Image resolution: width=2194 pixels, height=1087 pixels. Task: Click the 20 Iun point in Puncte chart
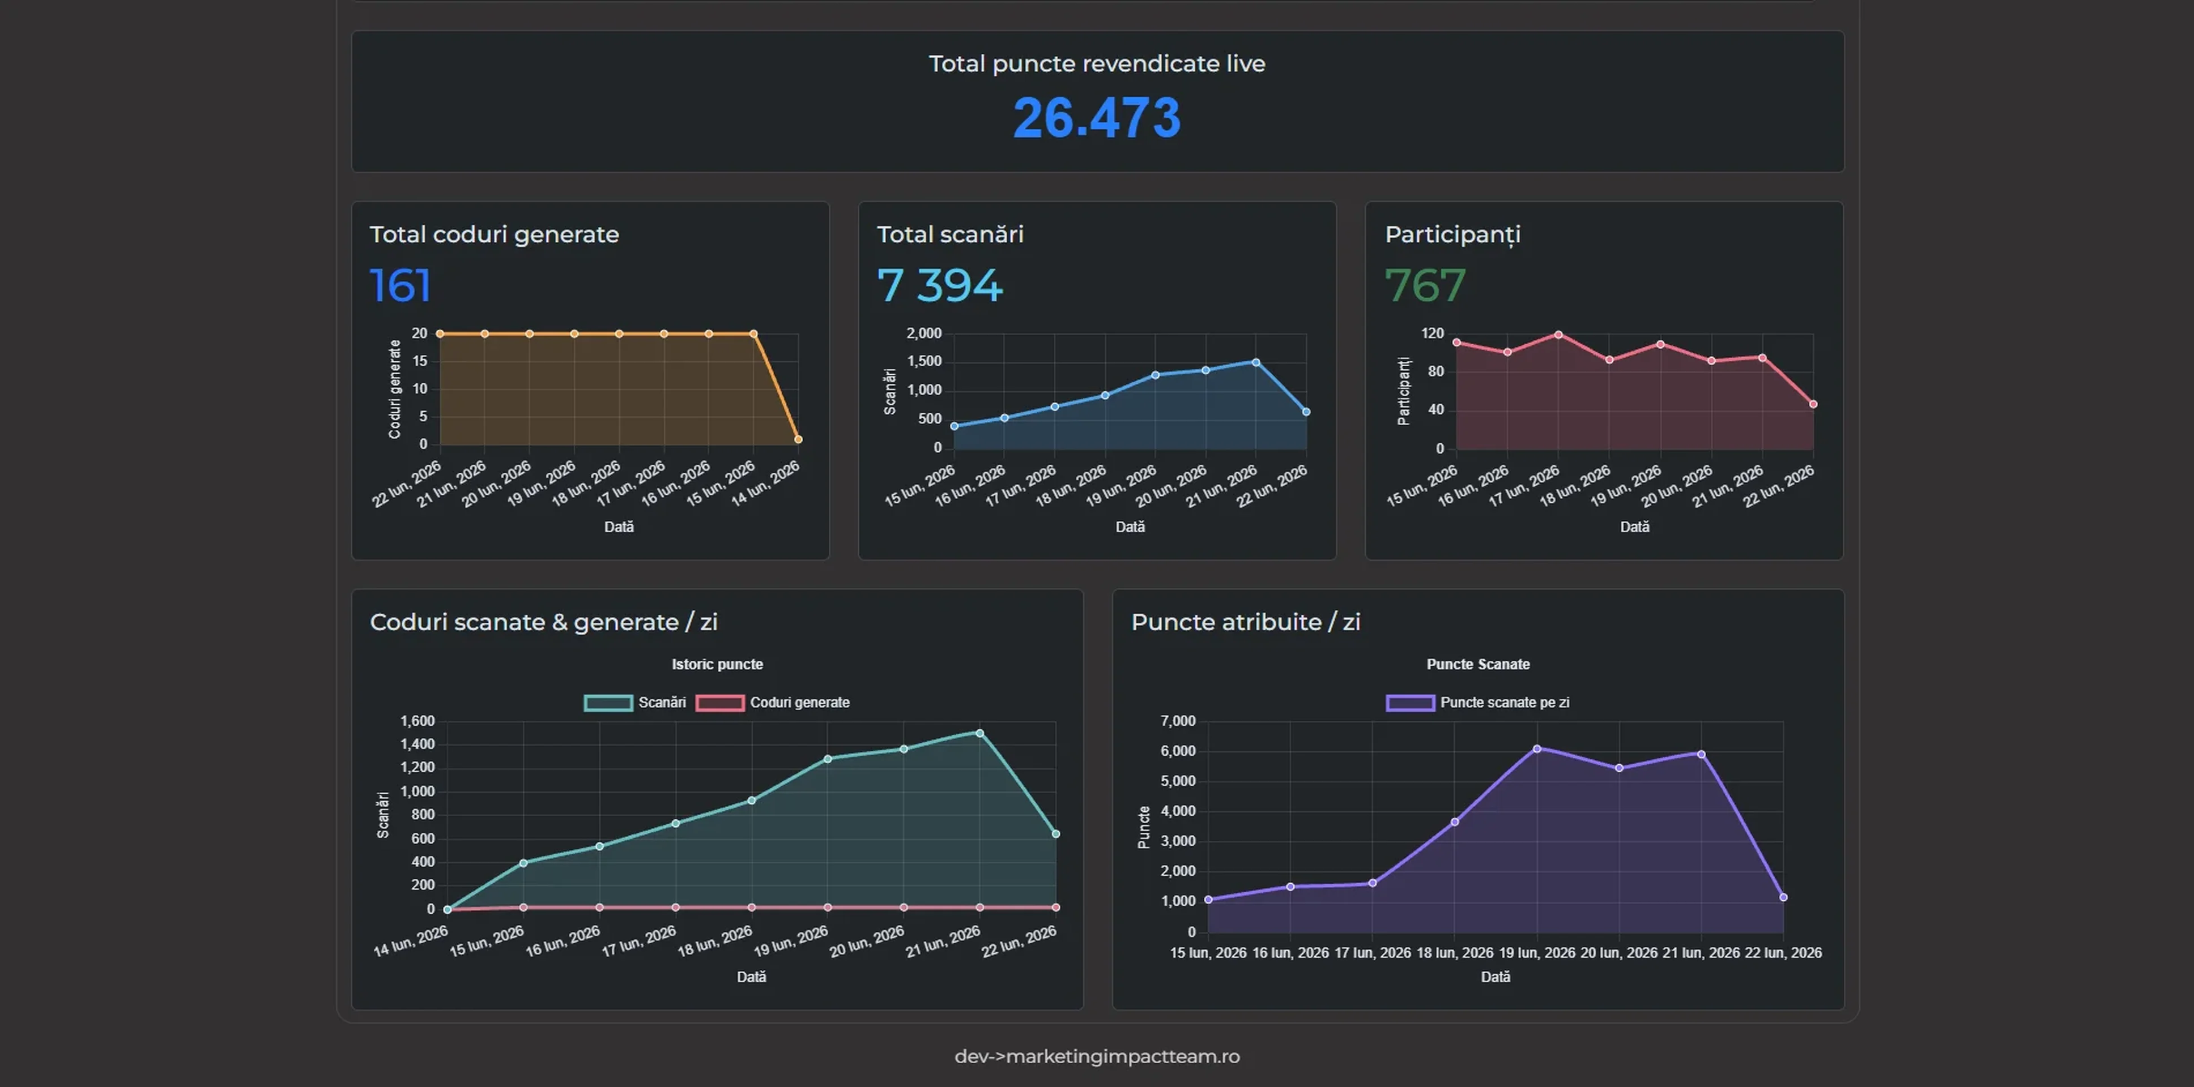[1618, 769]
